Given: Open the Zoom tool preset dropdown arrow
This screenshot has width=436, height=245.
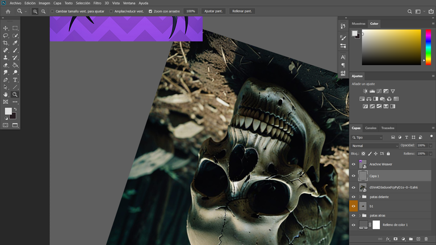Looking at the screenshot, I should pos(26,11).
